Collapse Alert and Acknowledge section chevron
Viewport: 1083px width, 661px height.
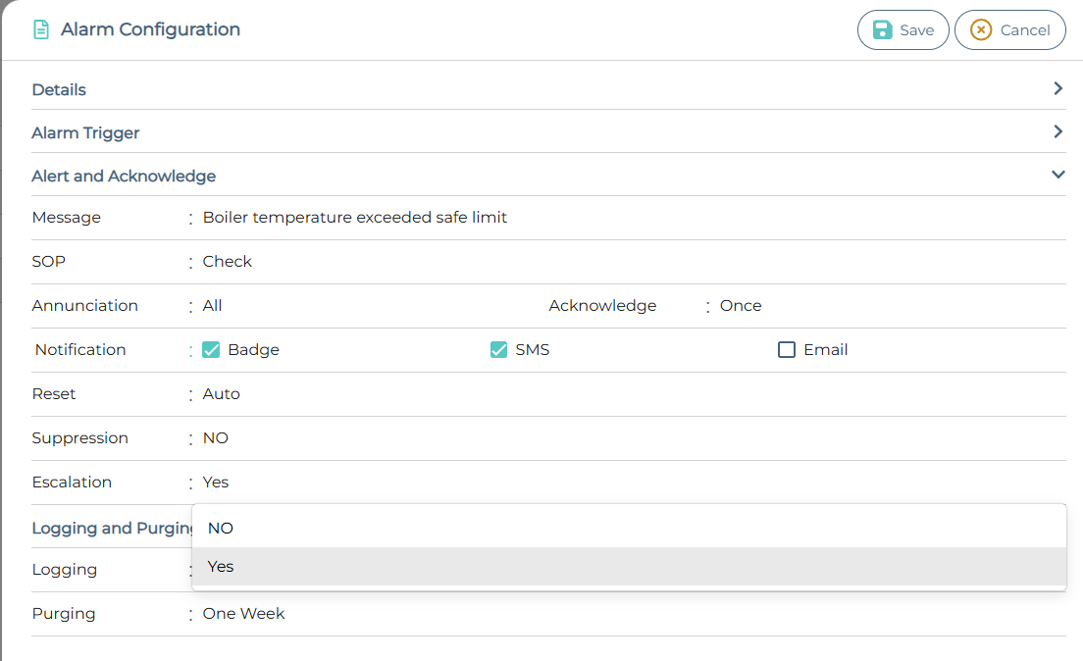tap(1057, 175)
